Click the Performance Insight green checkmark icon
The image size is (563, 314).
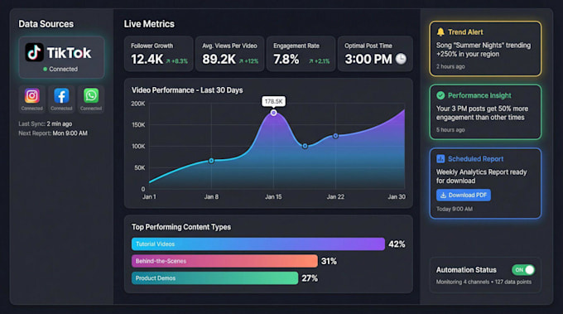(440, 95)
